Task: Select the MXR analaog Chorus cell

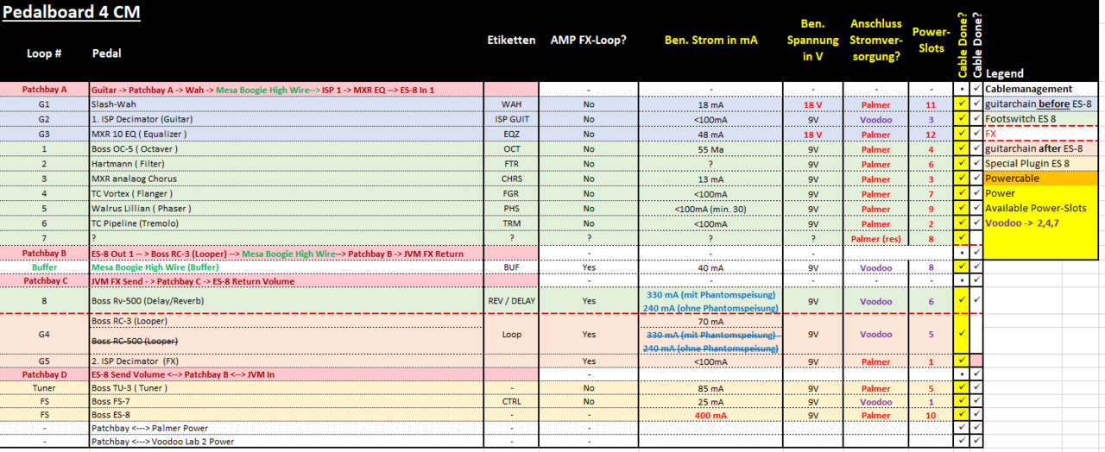Action: click(x=287, y=179)
